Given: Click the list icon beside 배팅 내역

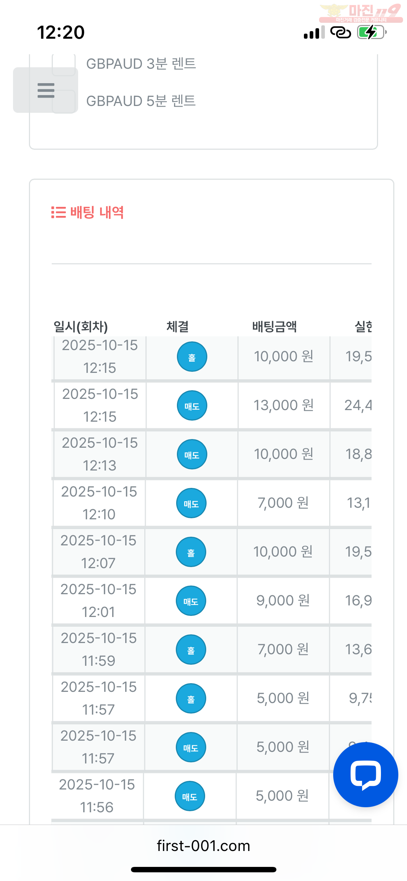Looking at the screenshot, I should (58, 212).
